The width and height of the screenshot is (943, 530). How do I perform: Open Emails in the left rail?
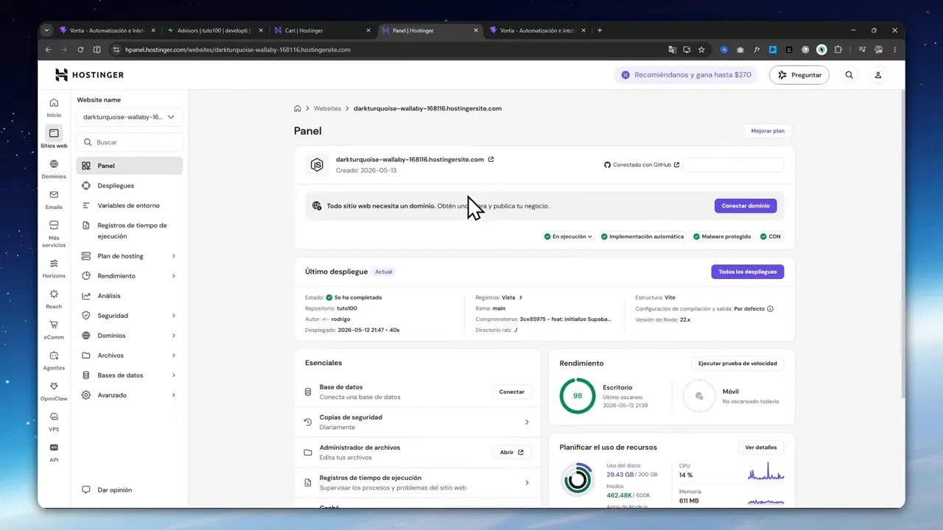click(x=54, y=199)
